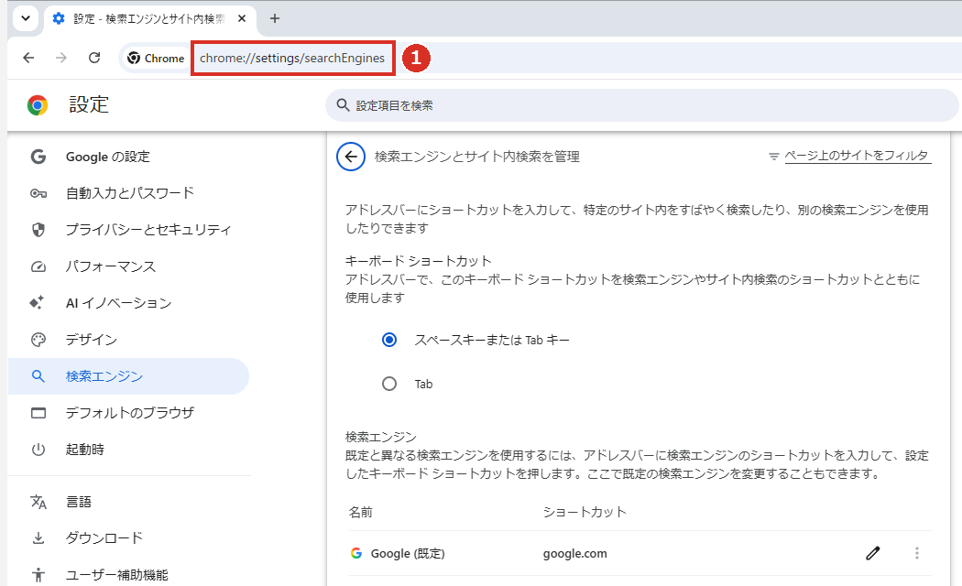The height and width of the screenshot is (586, 962).
Task: Open デフォルトのブラウザ section
Action: pyautogui.click(x=129, y=413)
